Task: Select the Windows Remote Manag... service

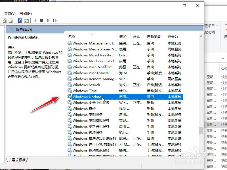Action: click(125, 79)
